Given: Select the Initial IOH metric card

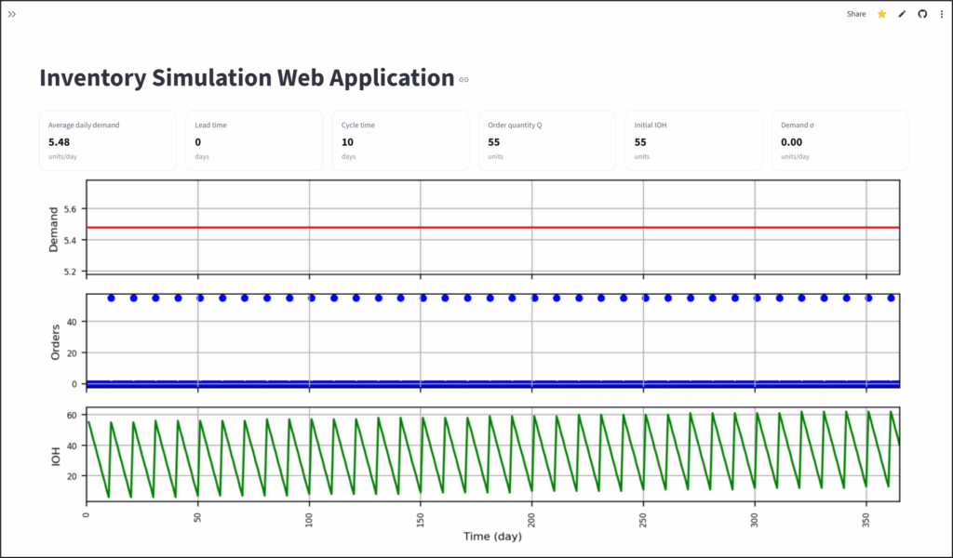Looking at the screenshot, I should (x=693, y=140).
